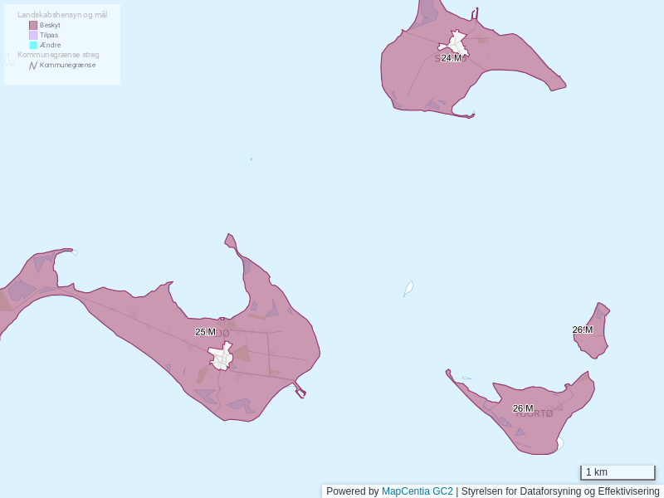The width and height of the screenshot is (664, 498).
Task: Click the 25 M map label
Action: [x=205, y=332]
